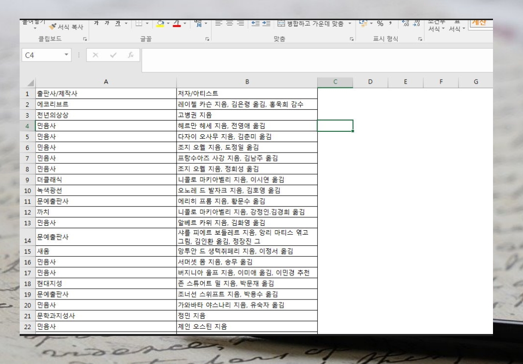Screen dimensions: 523x364
Task: Select column D header
Action: click(x=370, y=82)
